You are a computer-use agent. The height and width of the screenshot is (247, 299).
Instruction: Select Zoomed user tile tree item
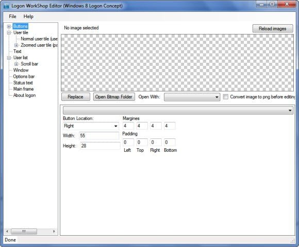pyautogui.click(x=39, y=45)
